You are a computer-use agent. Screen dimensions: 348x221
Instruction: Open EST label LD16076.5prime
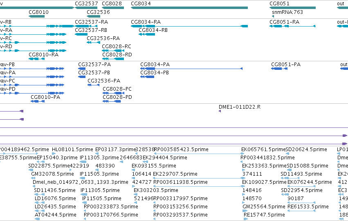[55, 199]
